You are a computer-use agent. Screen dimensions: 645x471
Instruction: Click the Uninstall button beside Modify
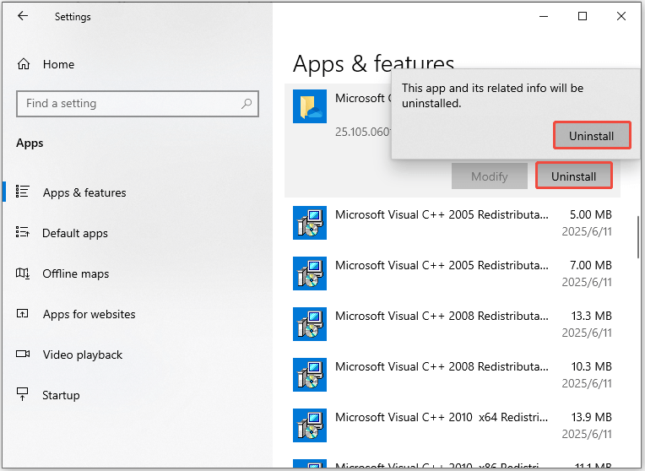coord(574,176)
